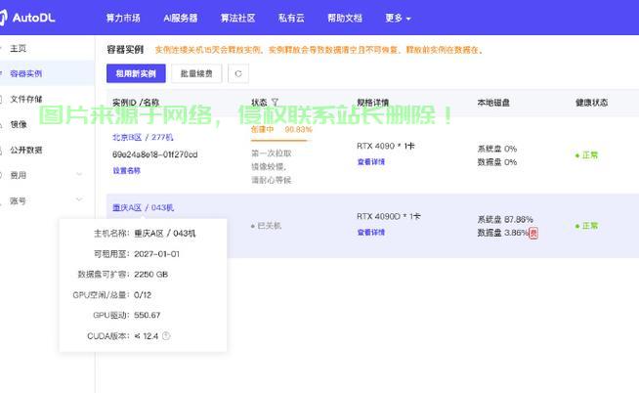Open 镜像 in the sidebar
Screen dimensions: 639x393
pyautogui.click(x=19, y=124)
